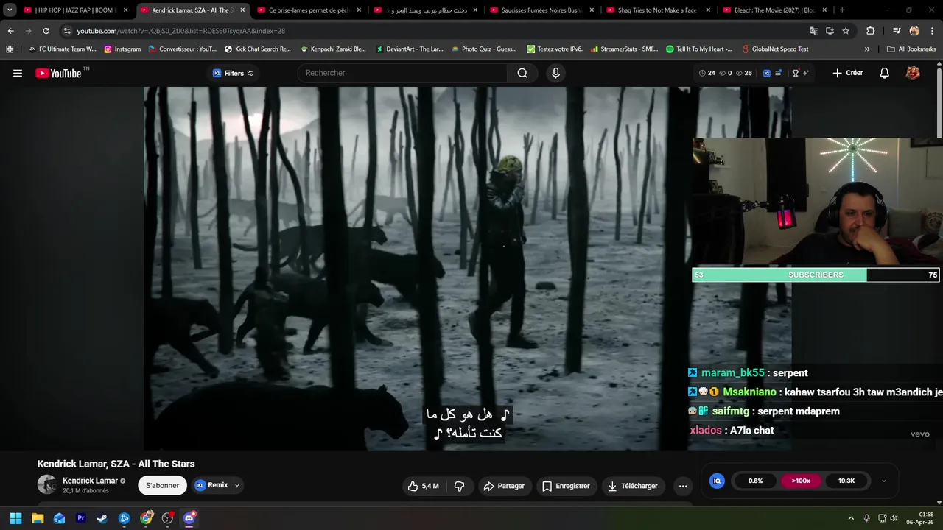The height and width of the screenshot is (530, 943).
Task: Open the account avatar menu
Action: click(x=913, y=73)
